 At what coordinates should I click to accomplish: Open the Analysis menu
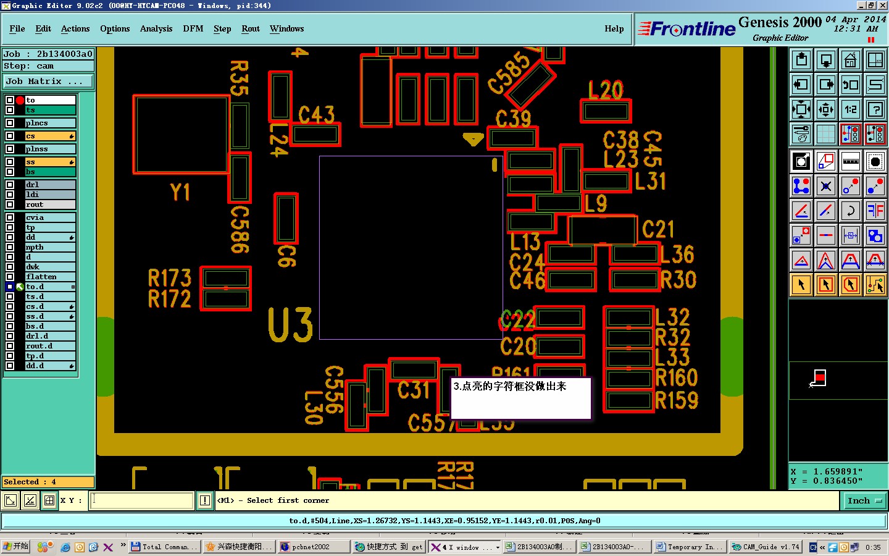[x=156, y=28]
